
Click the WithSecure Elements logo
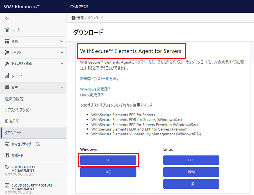click(x=21, y=7)
